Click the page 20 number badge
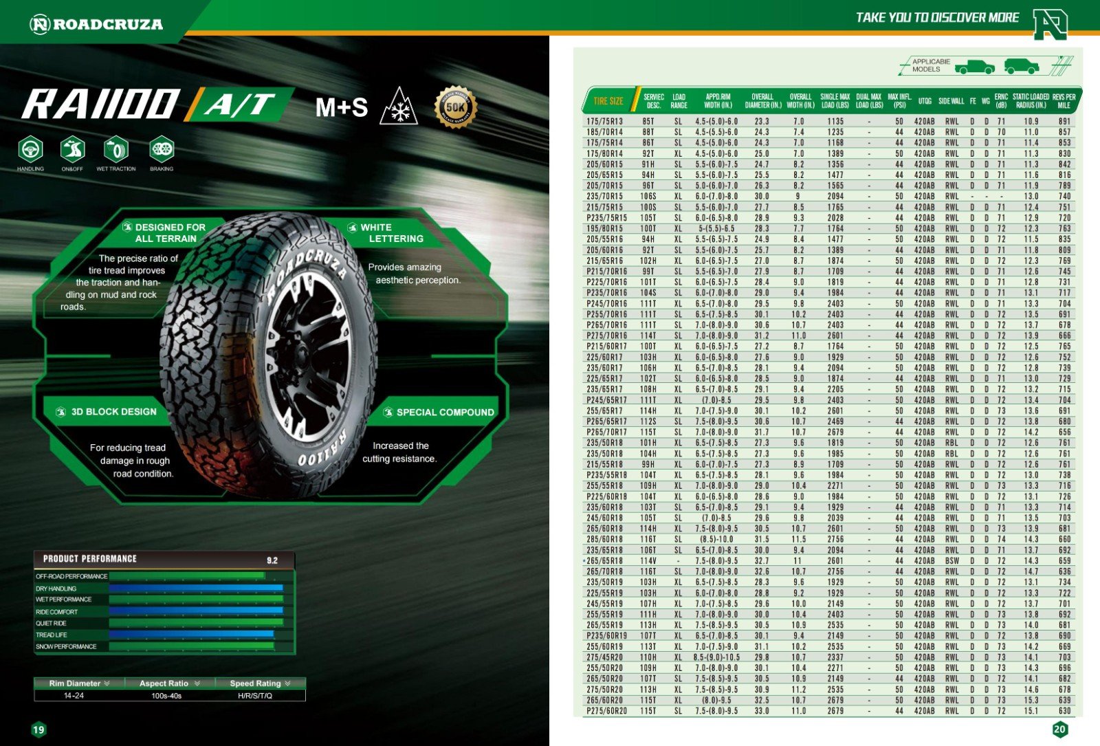Screen dimensions: 1100x746 [1059, 729]
